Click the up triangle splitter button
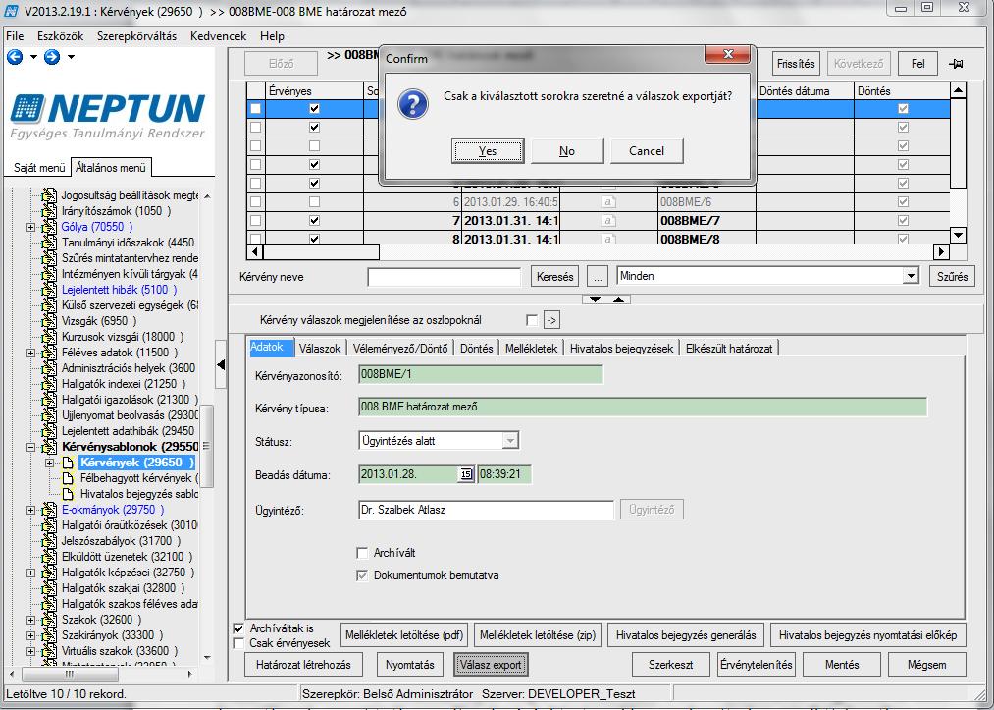 tap(619, 299)
